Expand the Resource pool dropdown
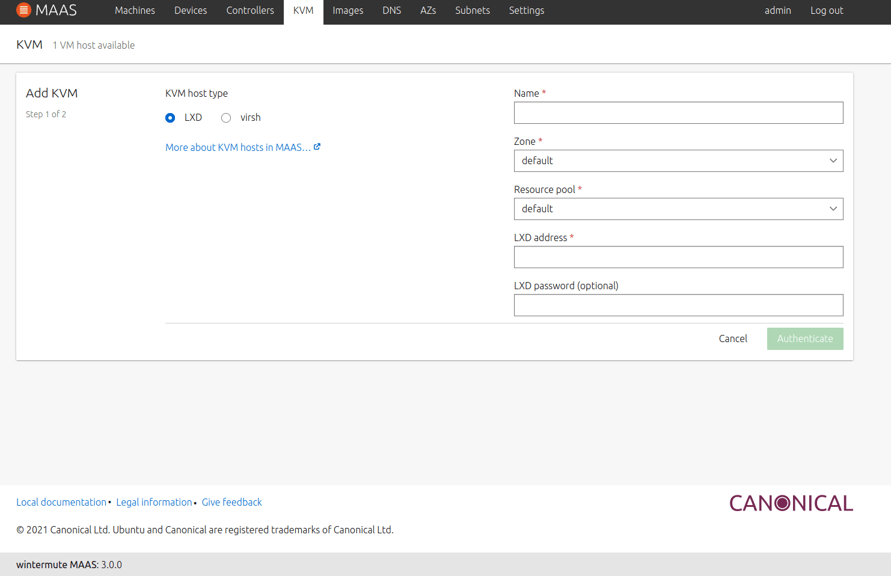The image size is (891, 576). pos(678,209)
